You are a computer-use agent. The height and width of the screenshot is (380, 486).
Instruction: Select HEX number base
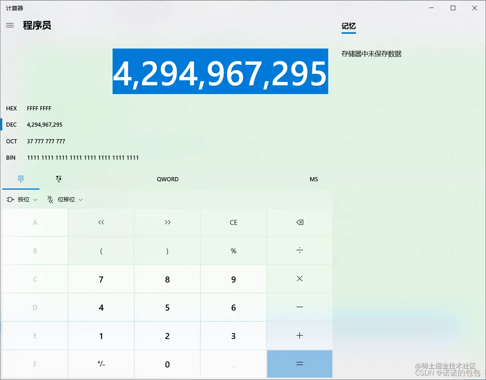tap(167, 108)
